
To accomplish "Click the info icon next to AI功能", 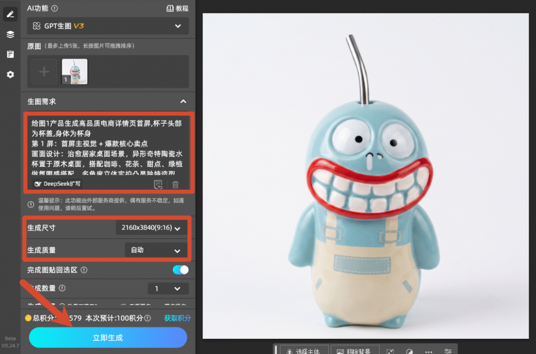I will [54, 8].
